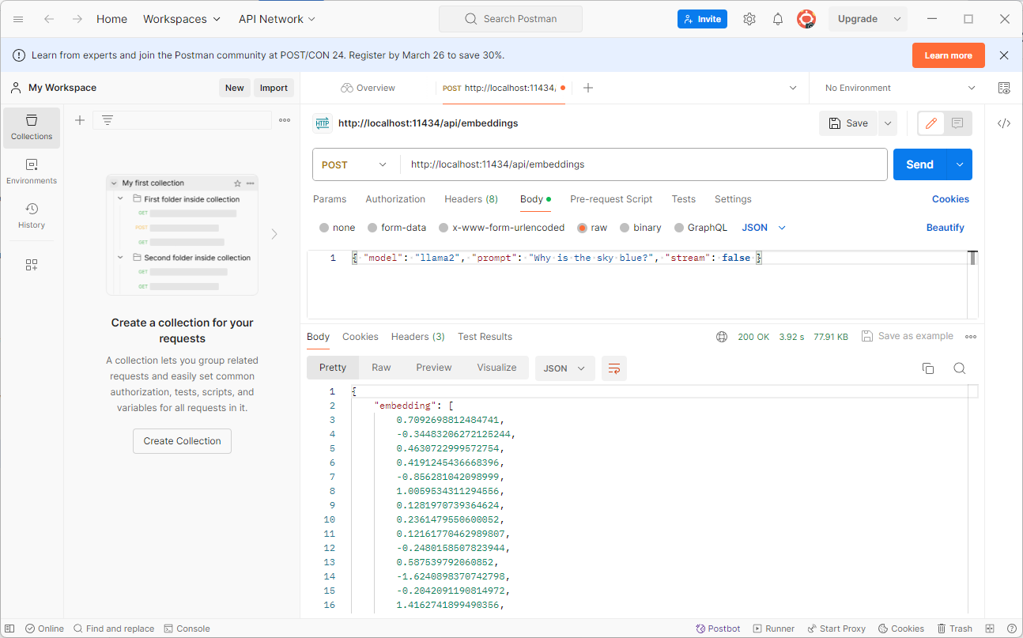Switch to the Authorization tab

pos(395,199)
